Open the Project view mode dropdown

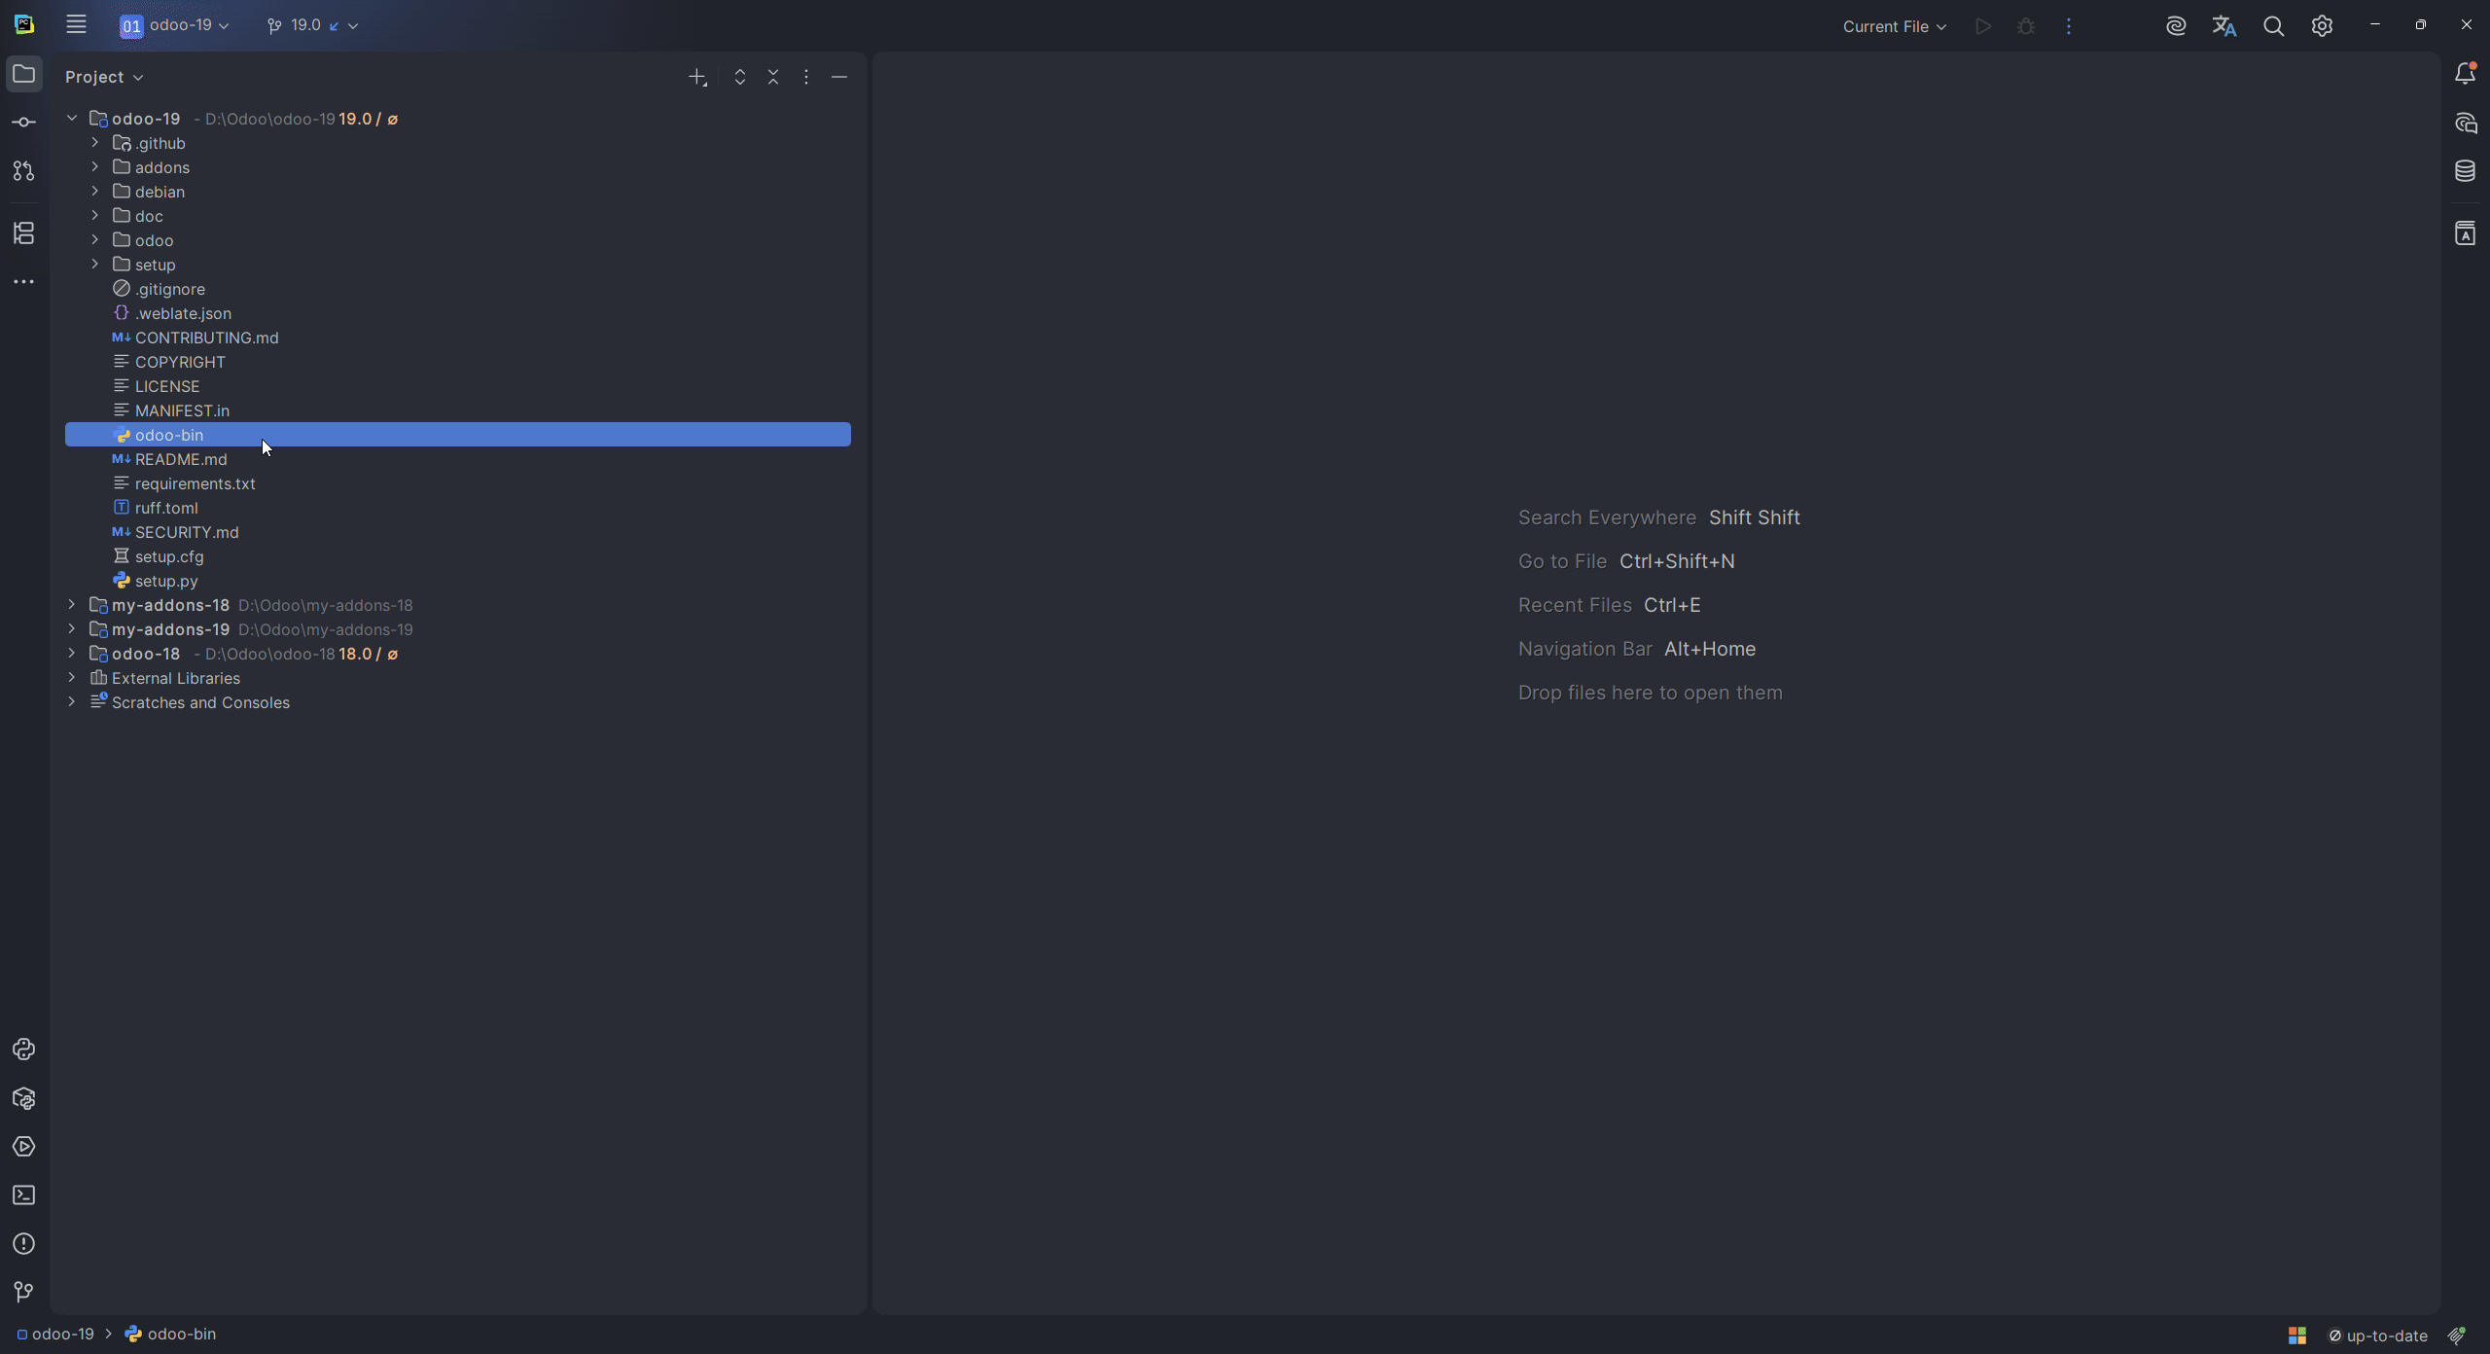(104, 77)
